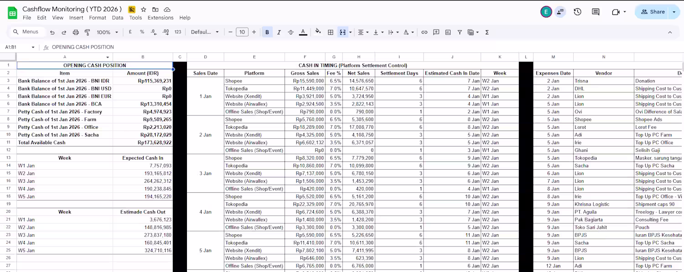Screen dimensions: 684x272
Task: Open version history clock icon
Action: 577,12
